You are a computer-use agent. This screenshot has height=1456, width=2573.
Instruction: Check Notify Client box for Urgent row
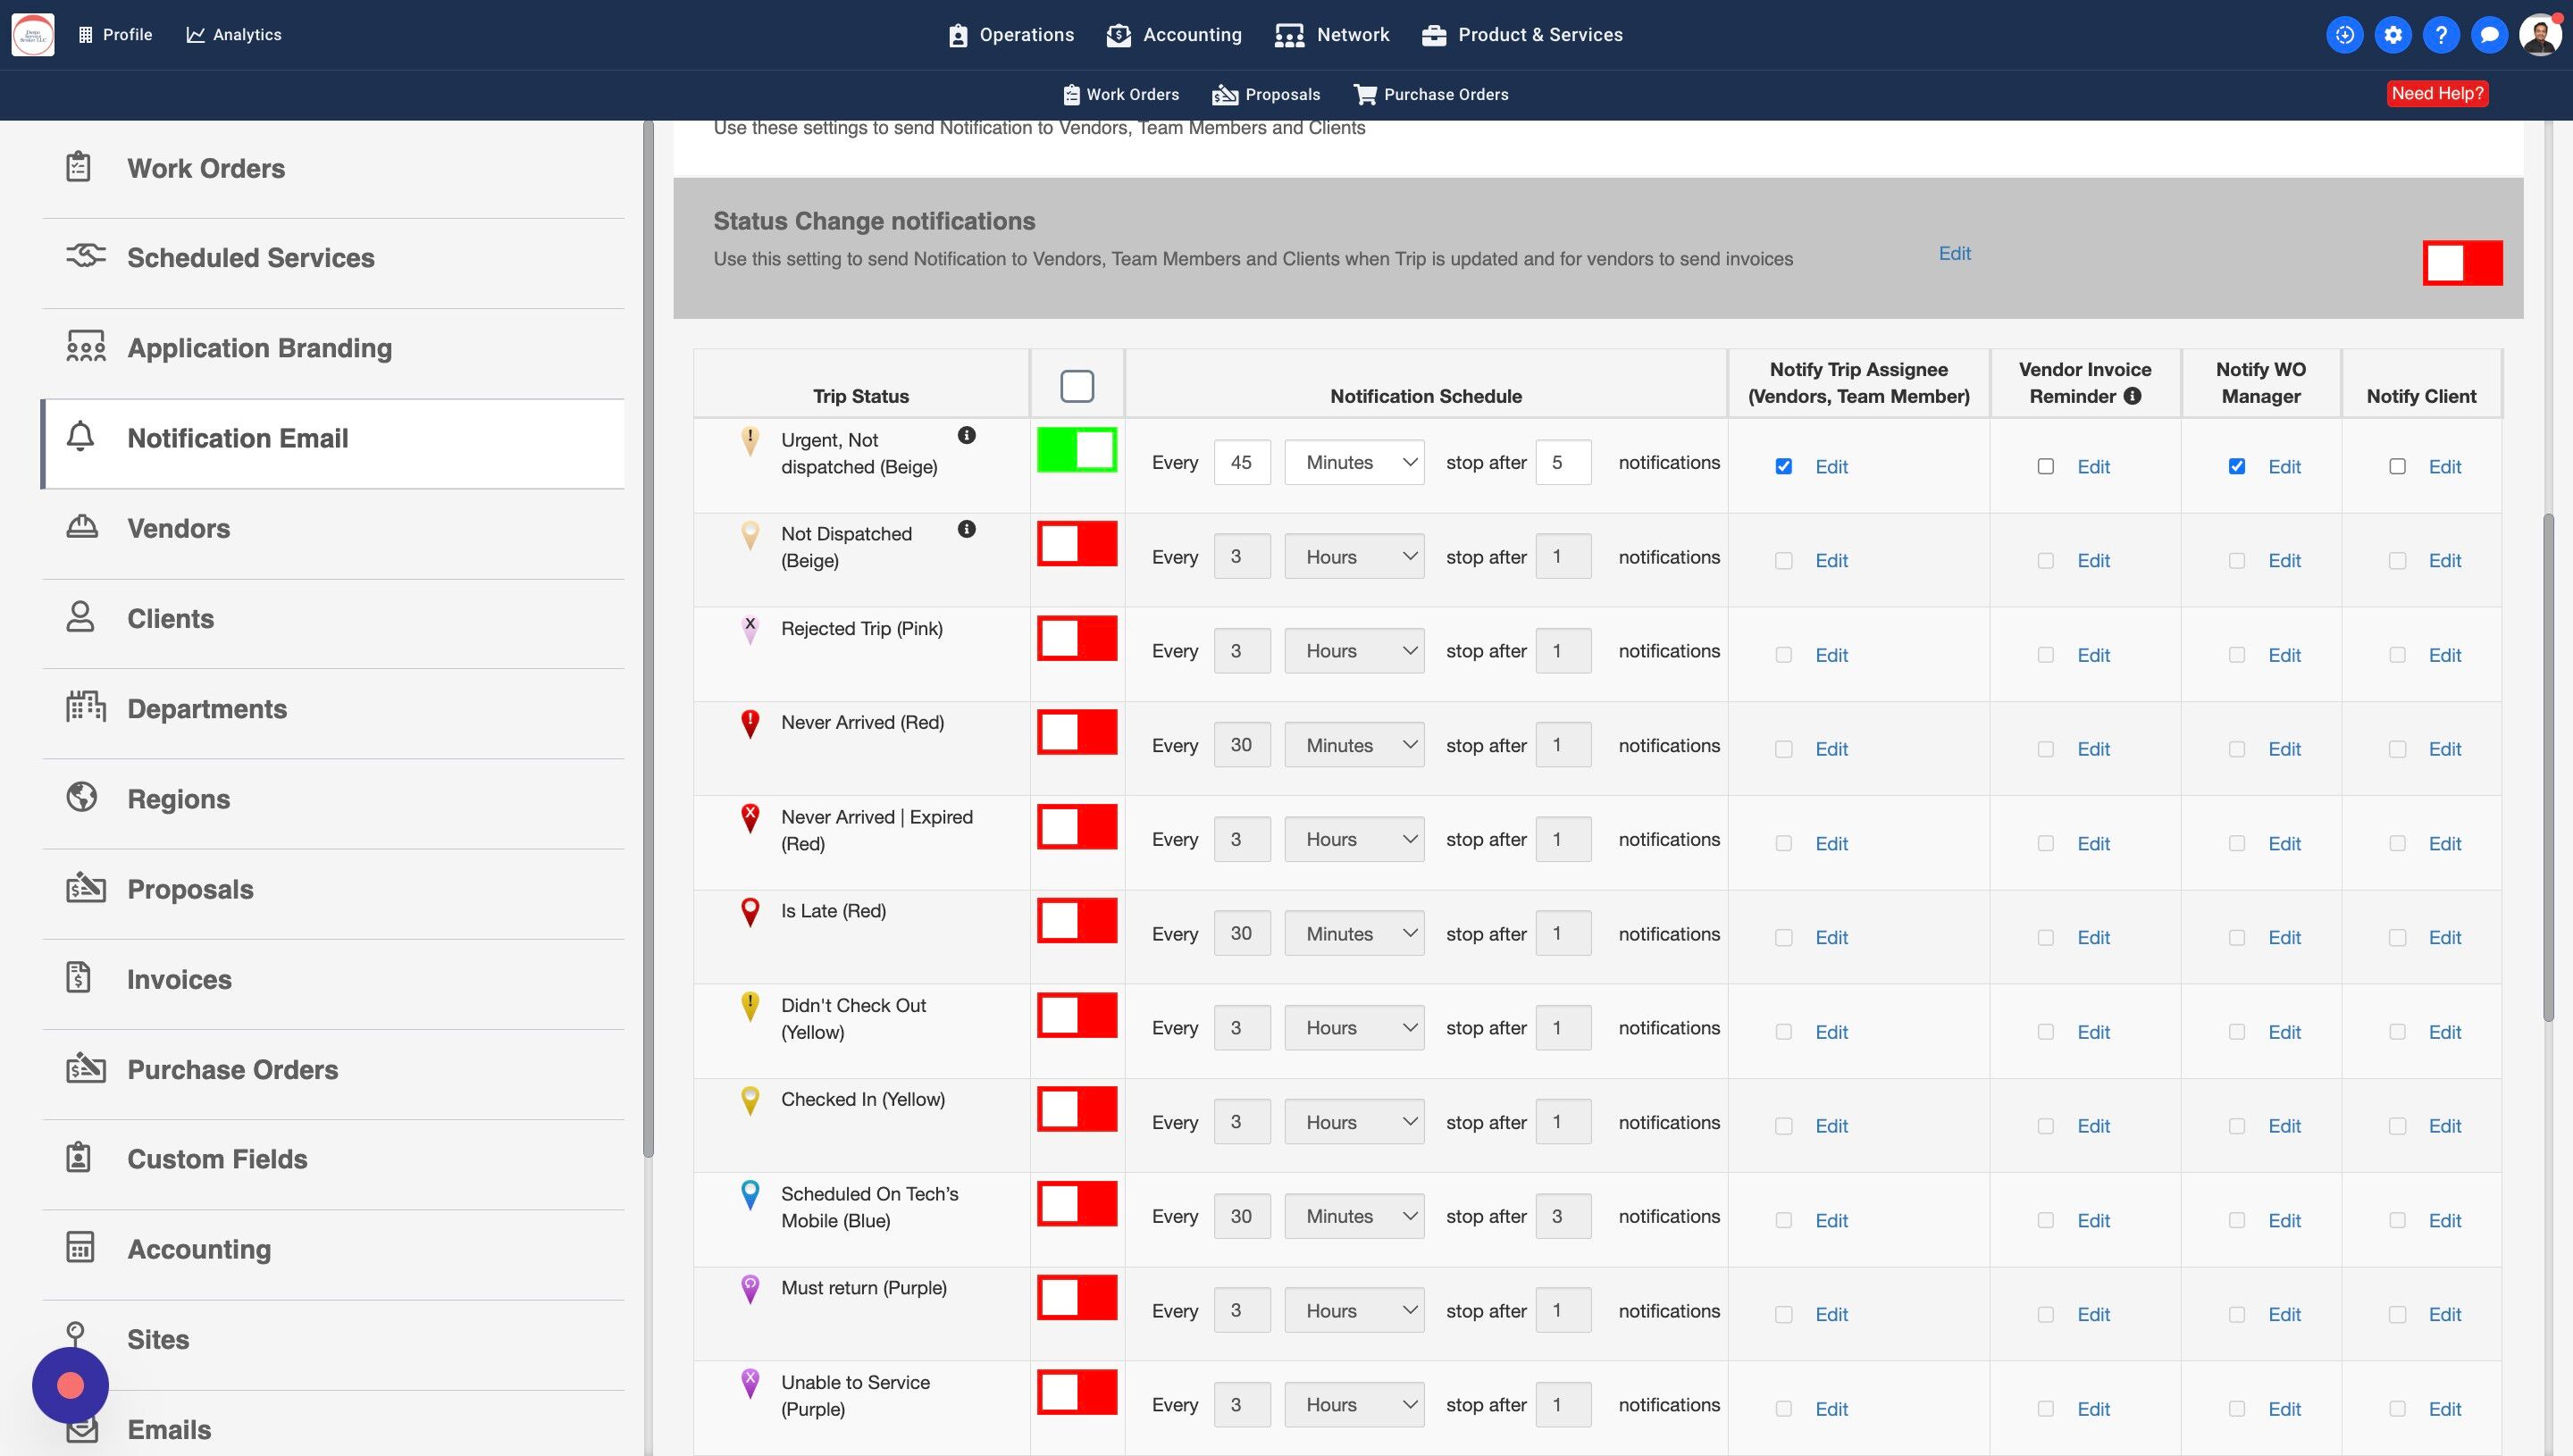2397,466
